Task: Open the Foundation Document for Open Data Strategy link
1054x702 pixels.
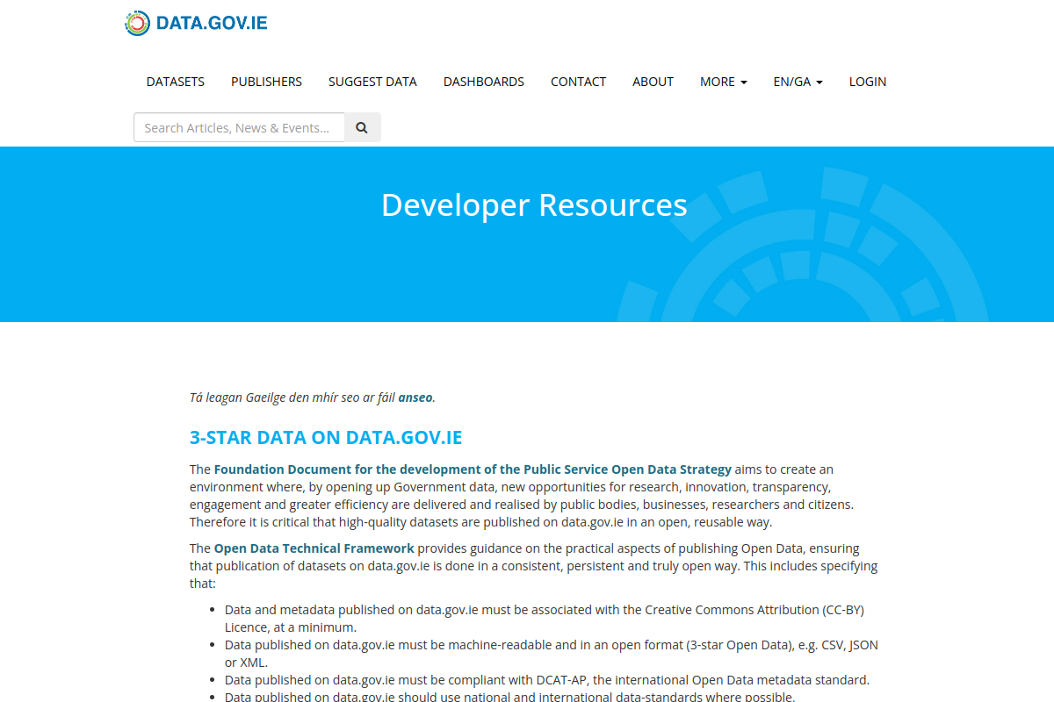Action: coord(473,469)
